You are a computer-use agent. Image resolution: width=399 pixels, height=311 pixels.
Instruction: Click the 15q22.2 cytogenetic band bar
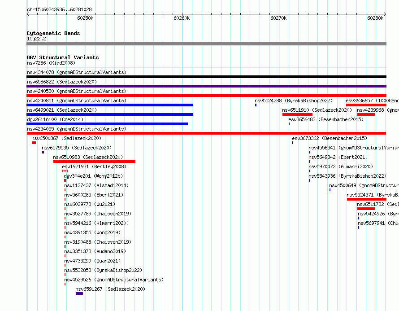coord(206,44)
